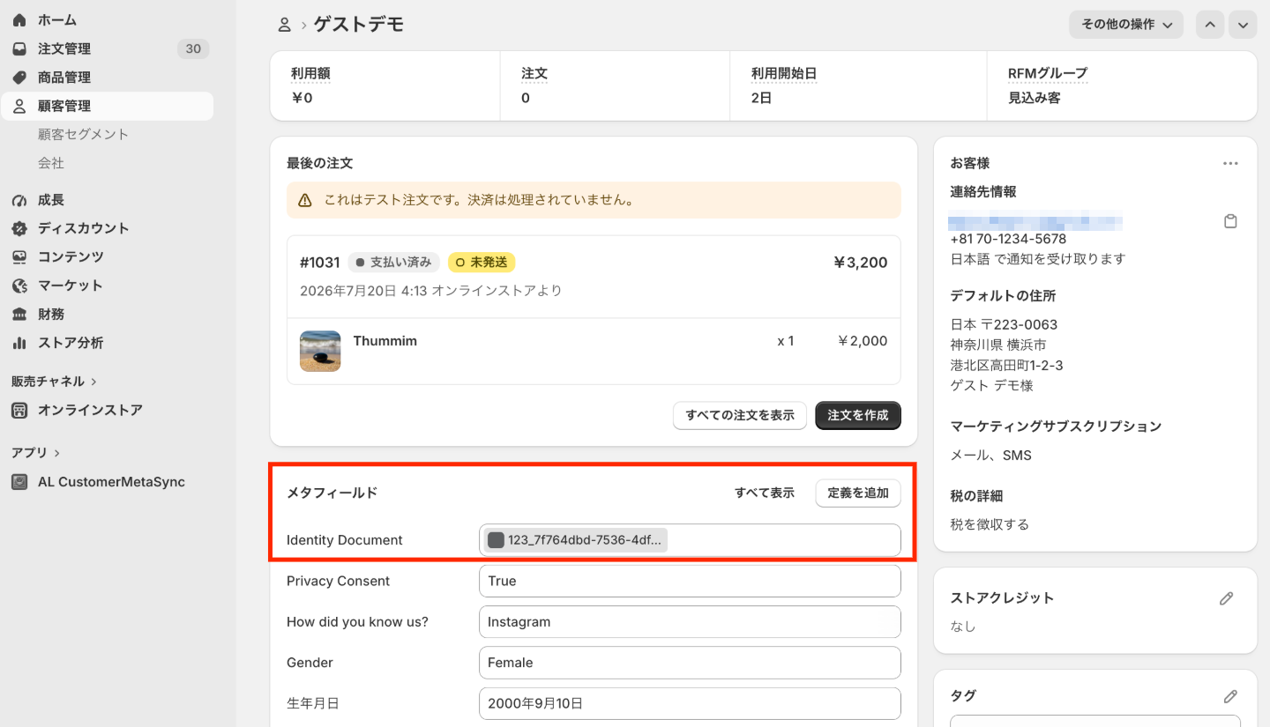Click the order total ¥3,200
The width and height of the screenshot is (1270, 727).
click(860, 262)
